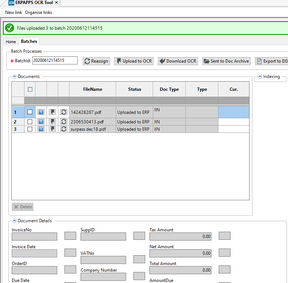Tick the checkbox for 2306530413.pdf row
This screenshot has height=283, width=288.
pos(30,122)
